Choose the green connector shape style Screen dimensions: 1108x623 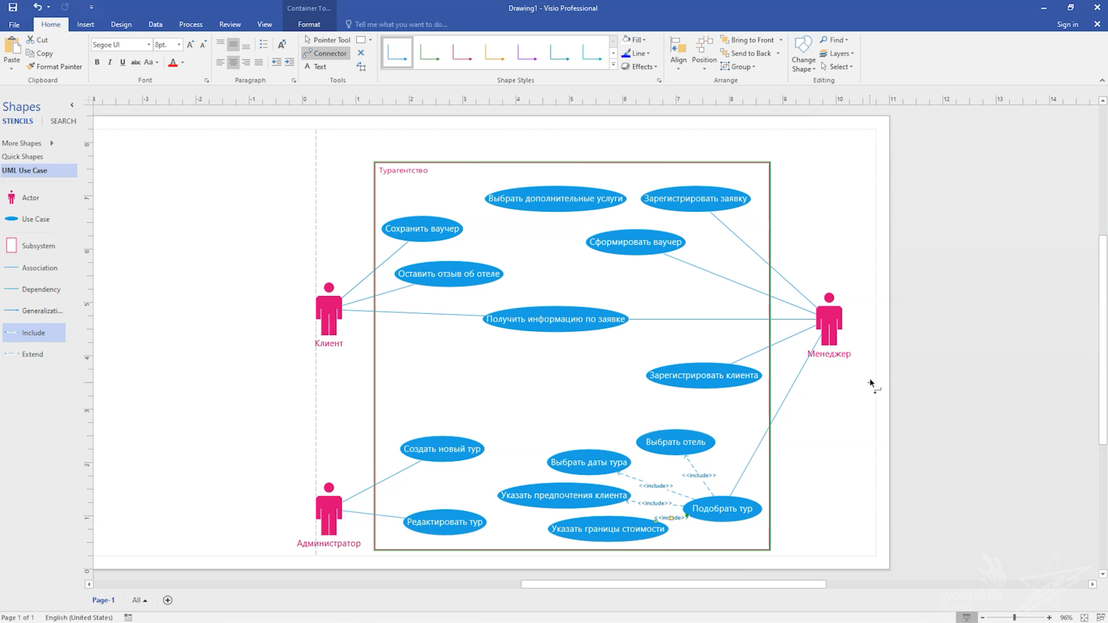[x=430, y=52]
